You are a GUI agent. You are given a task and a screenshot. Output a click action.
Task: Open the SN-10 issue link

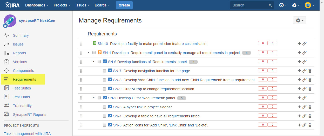[x=103, y=44]
